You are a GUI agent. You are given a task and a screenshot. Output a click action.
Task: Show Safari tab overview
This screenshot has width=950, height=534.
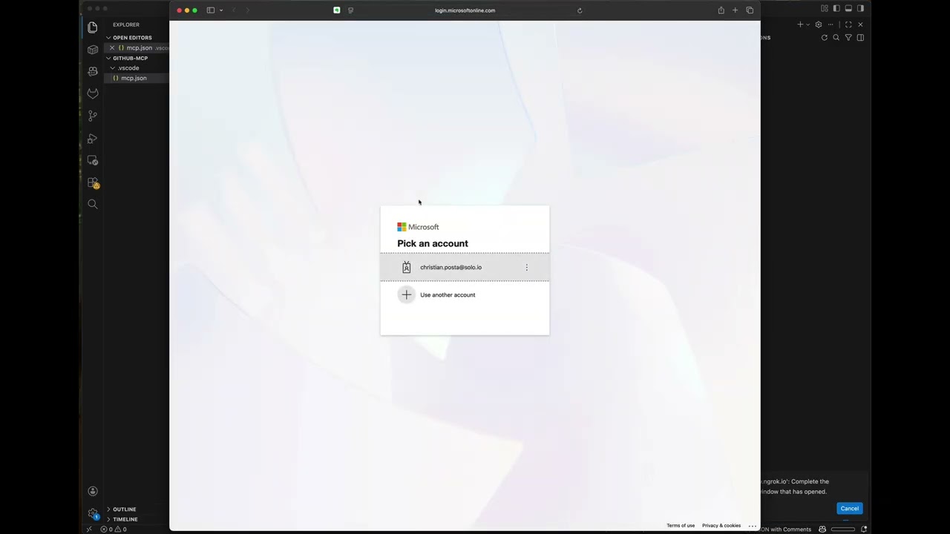(x=750, y=10)
